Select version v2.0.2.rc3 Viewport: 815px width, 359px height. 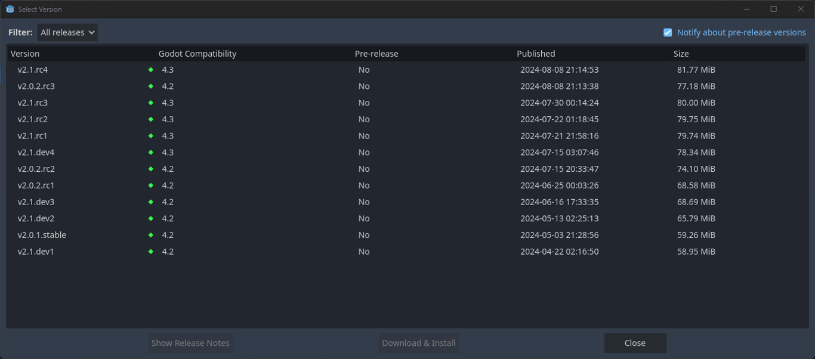(x=36, y=86)
